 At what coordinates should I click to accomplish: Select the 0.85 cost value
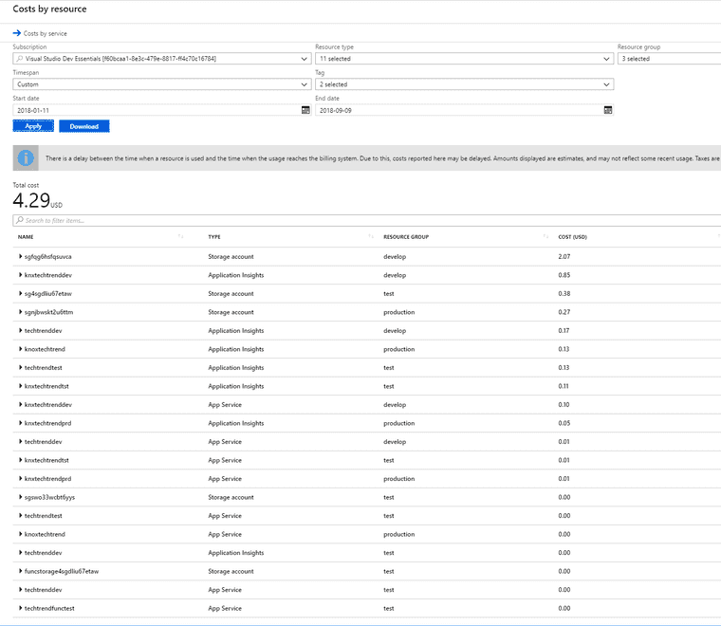pos(564,275)
